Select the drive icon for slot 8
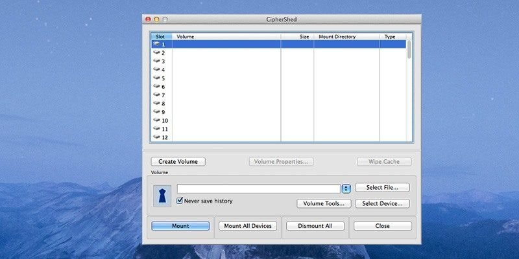The width and height of the screenshot is (519, 259). click(x=157, y=104)
